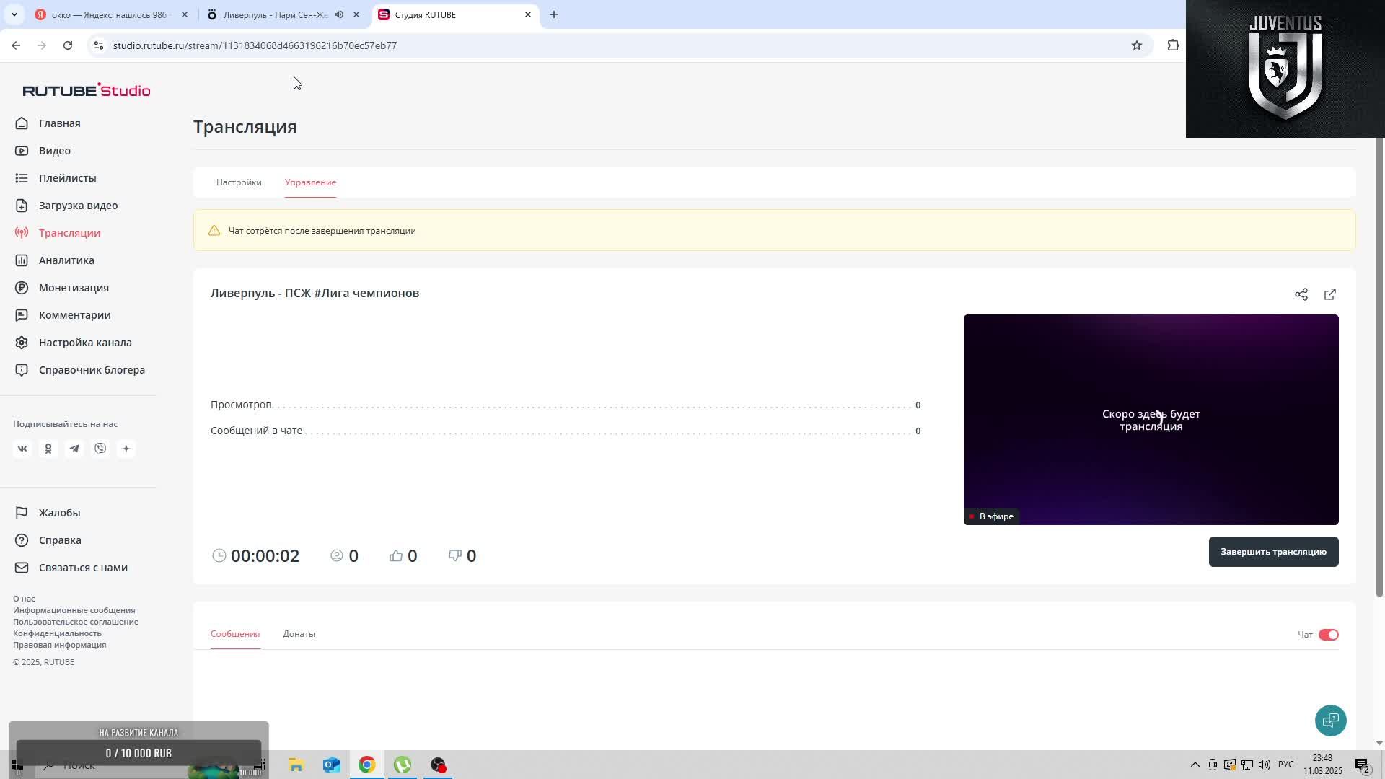Bookmark this page with the star icon

point(1137,45)
